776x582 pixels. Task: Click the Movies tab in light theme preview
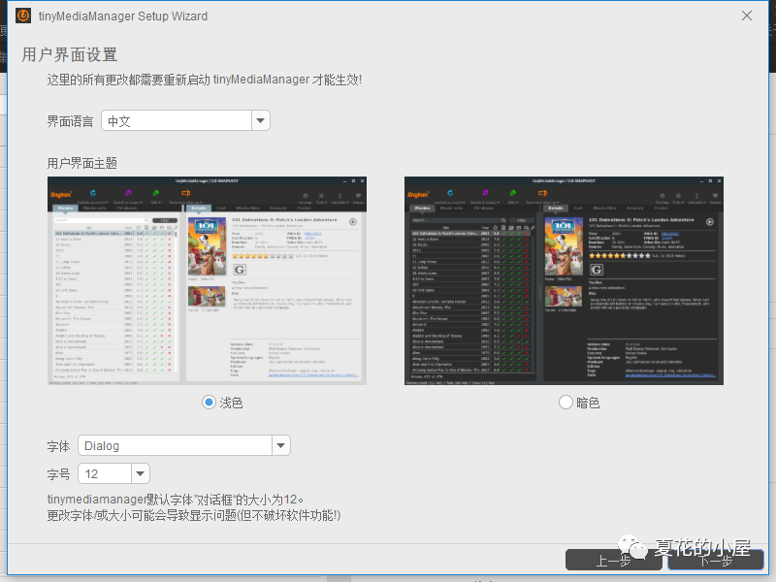pyautogui.click(x=66, y=208)
